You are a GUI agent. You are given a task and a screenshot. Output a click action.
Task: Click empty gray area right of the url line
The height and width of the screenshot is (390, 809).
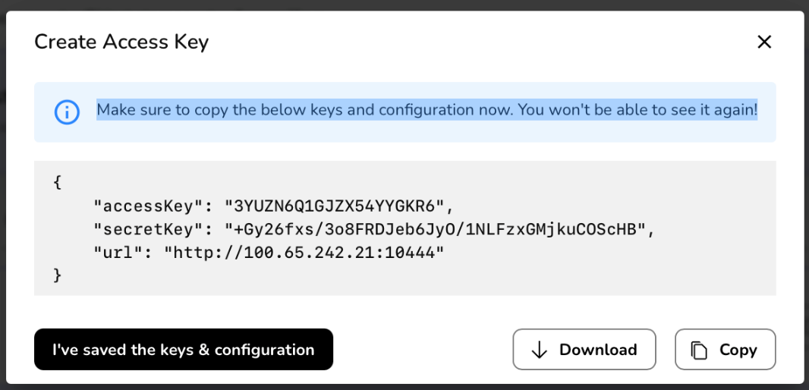607,251
